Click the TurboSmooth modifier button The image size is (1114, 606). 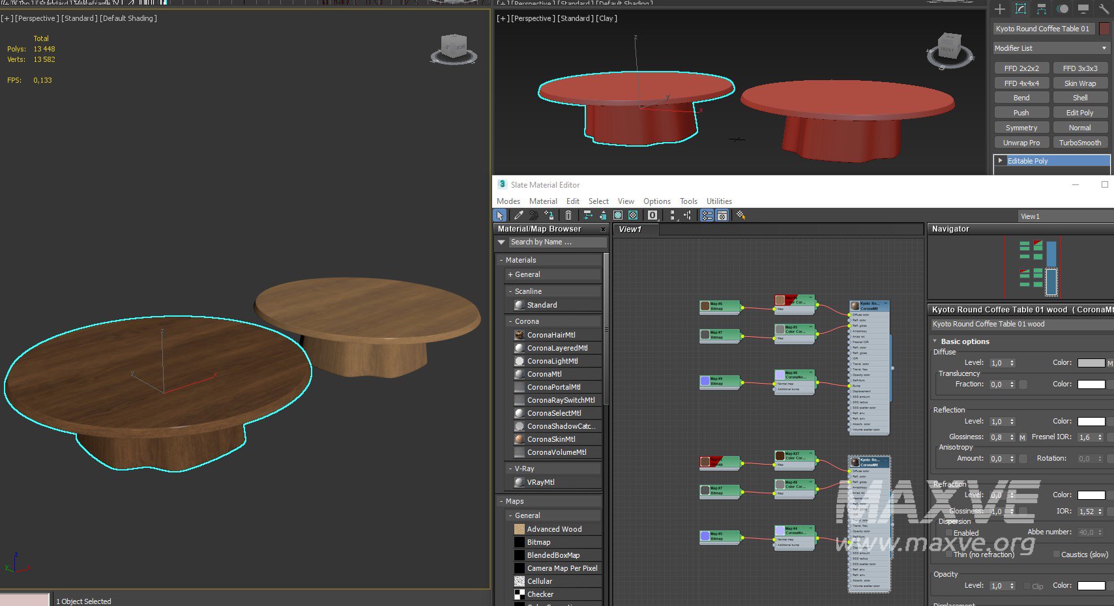tap(1079, 143)
